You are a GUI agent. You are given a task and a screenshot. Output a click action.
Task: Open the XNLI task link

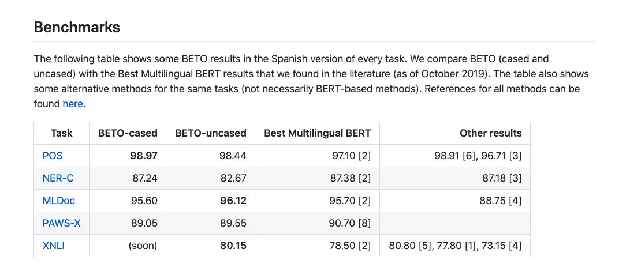(54, 246)
